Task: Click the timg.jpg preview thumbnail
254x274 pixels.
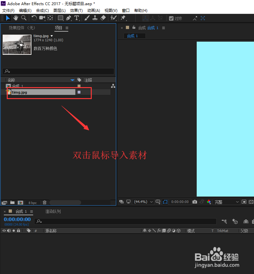Action: pyautogui.click(x=17, y=45)
